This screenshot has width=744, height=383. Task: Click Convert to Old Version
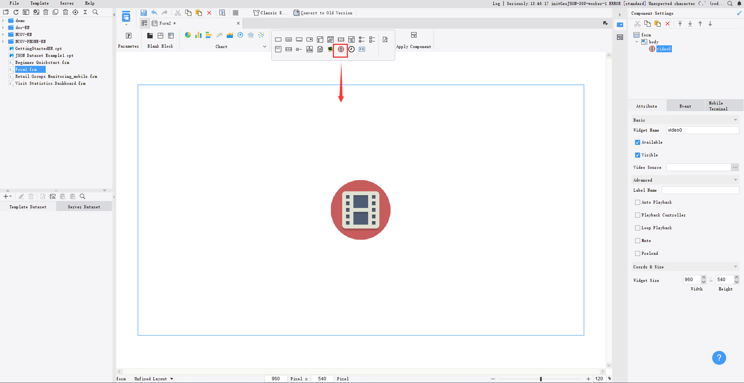[x=323, y=13]
